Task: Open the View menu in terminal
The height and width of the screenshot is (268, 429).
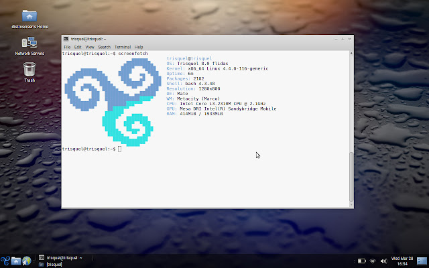Action: coord(90,47)
